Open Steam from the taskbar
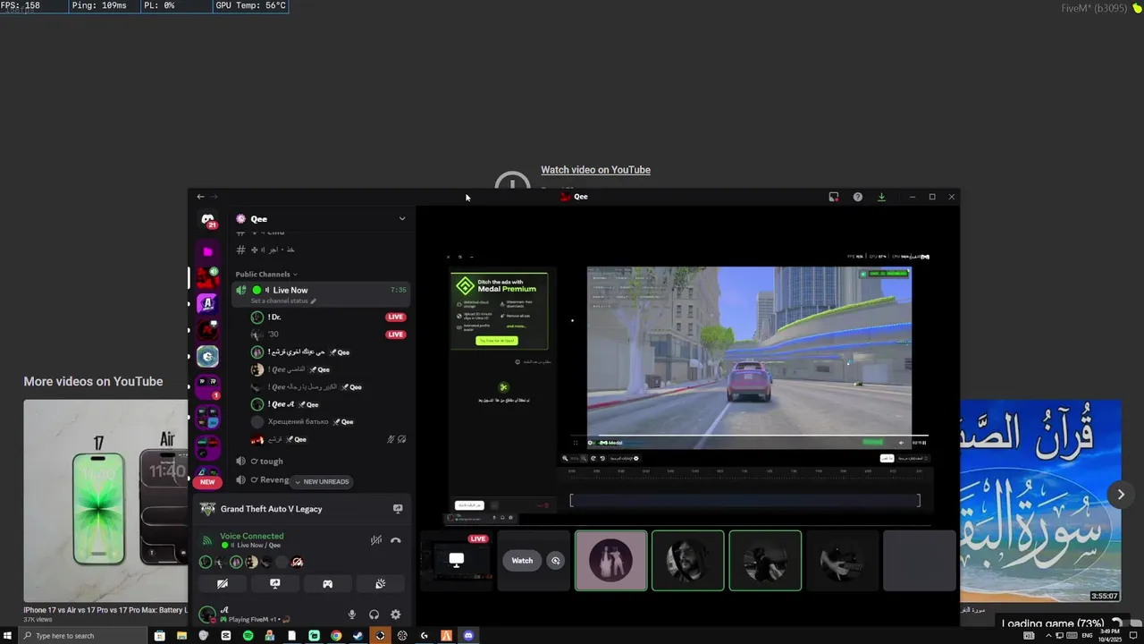1144x644 pixels. 358,636
